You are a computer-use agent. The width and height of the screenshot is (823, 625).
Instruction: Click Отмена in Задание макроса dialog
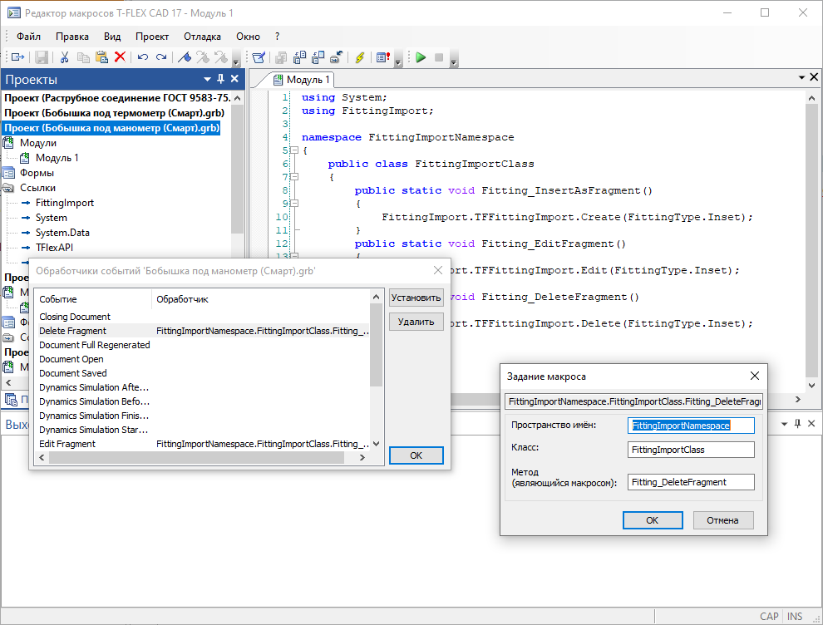(722, 520)
